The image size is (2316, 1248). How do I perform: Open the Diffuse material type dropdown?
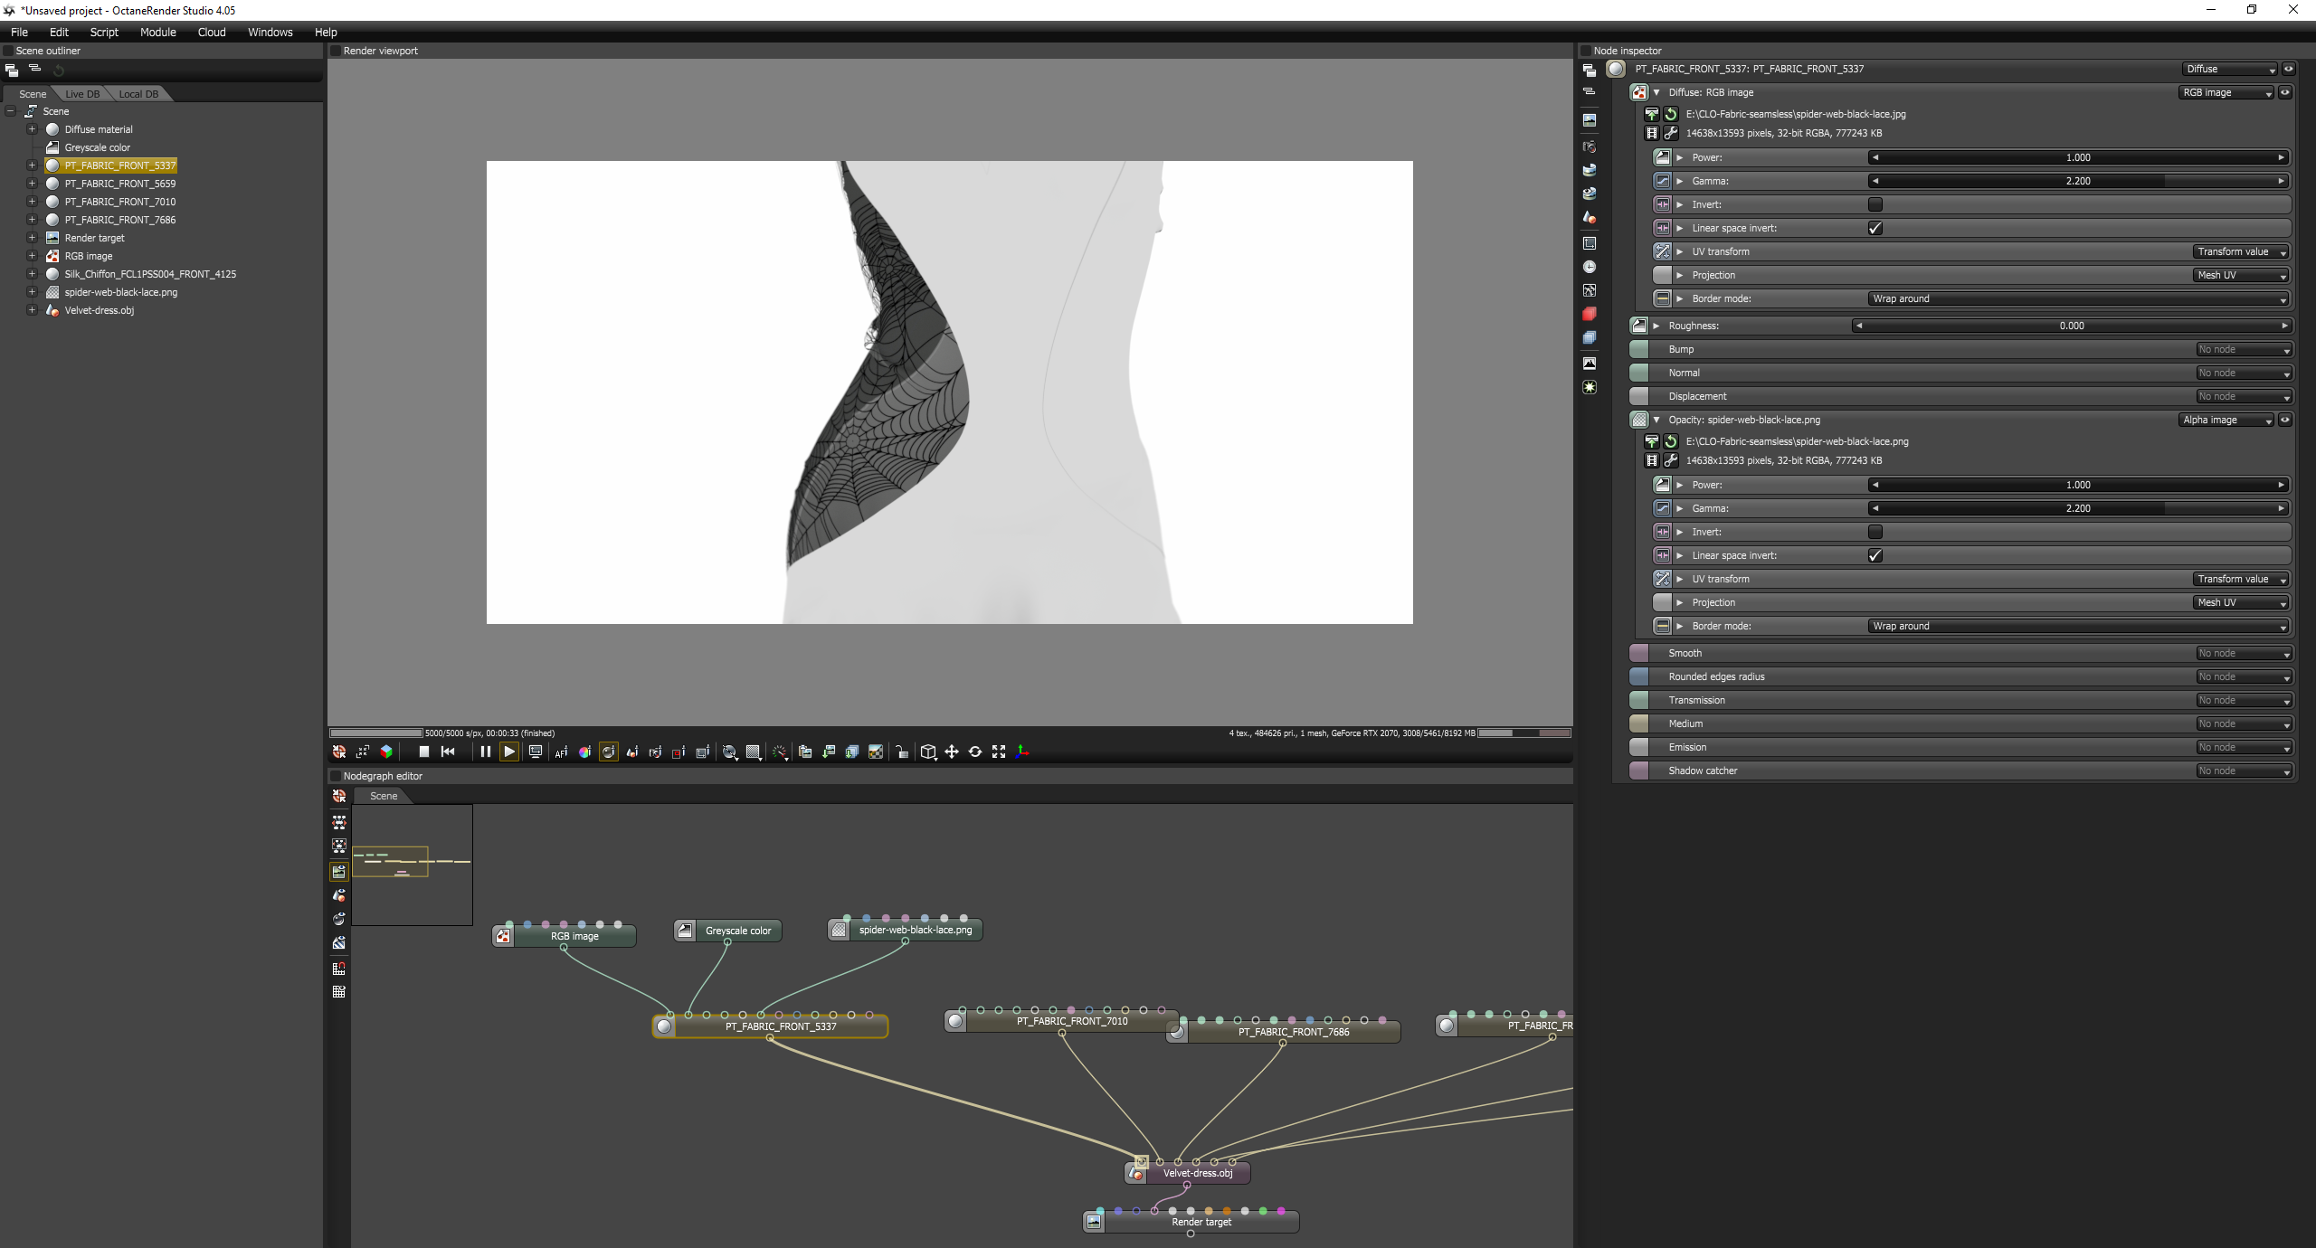pyautogui.click(x=2229, y=69)
